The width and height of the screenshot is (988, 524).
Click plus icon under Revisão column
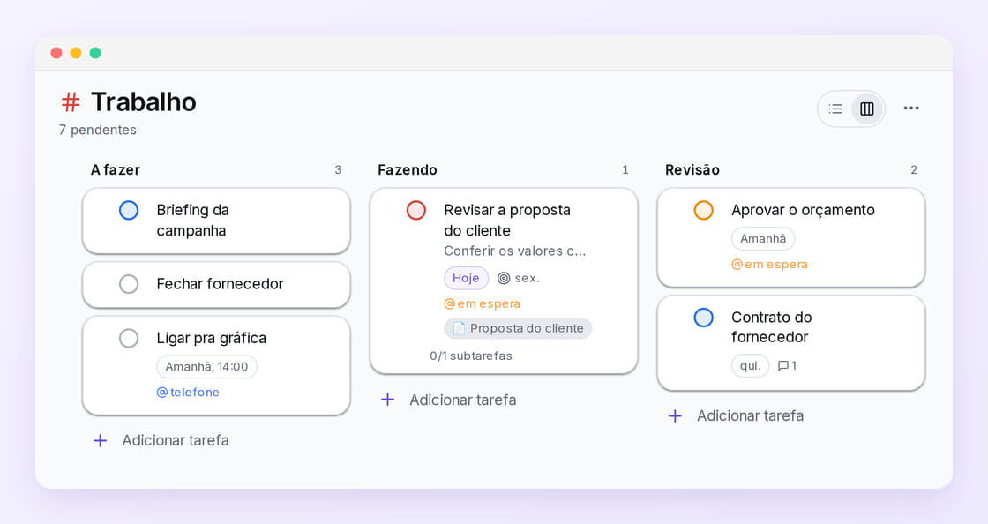coord(675,415)
